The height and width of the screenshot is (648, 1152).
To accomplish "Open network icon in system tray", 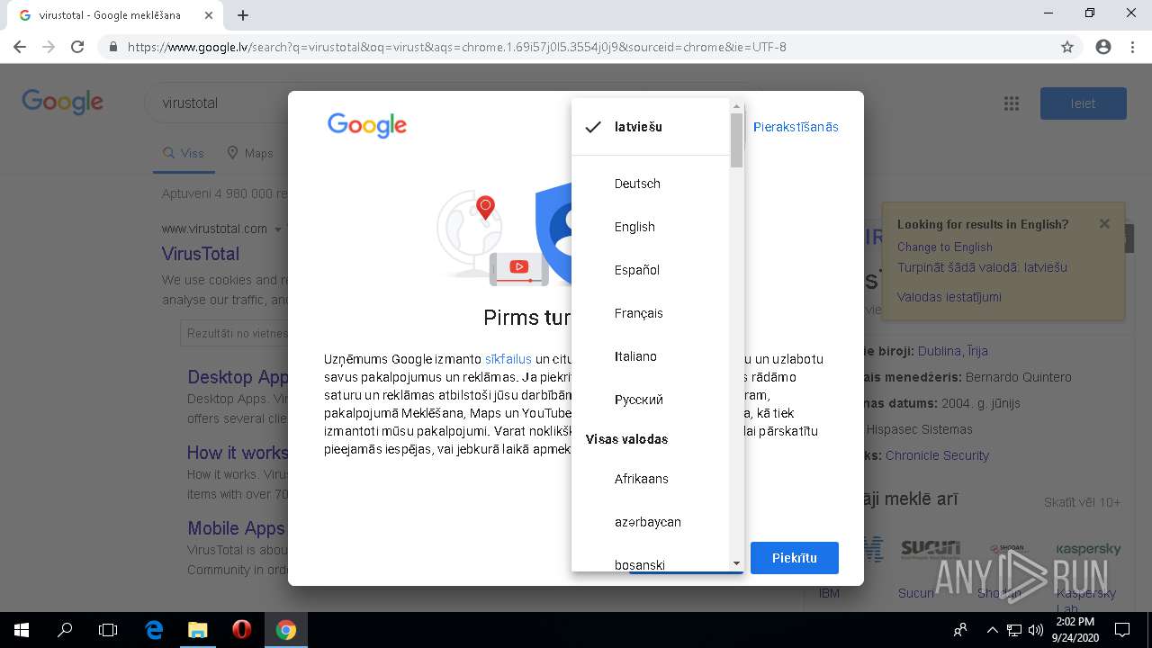I will coord(1013,630).
